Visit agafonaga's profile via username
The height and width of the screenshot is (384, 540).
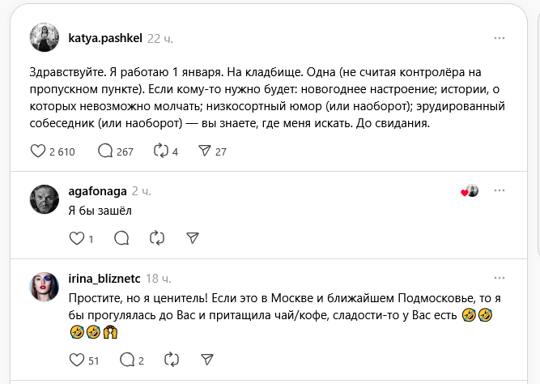click(96, 191)
